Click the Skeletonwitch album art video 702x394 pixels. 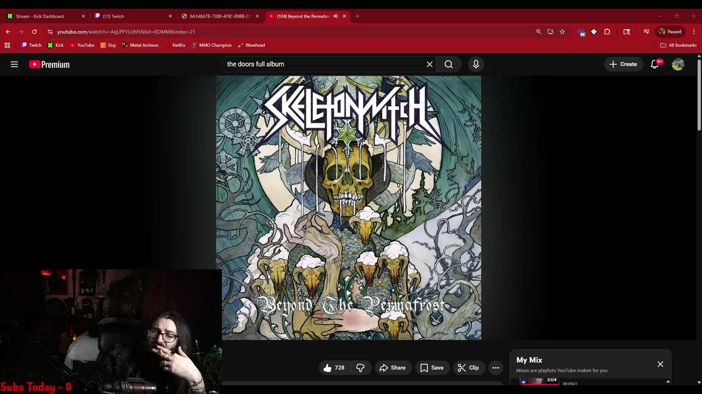pos(348,207)
